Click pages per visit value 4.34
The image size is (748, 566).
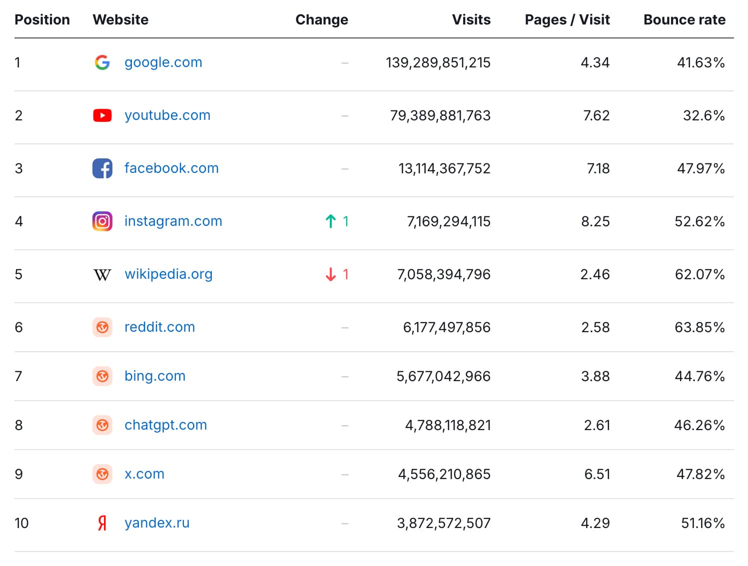coord(595,62)
